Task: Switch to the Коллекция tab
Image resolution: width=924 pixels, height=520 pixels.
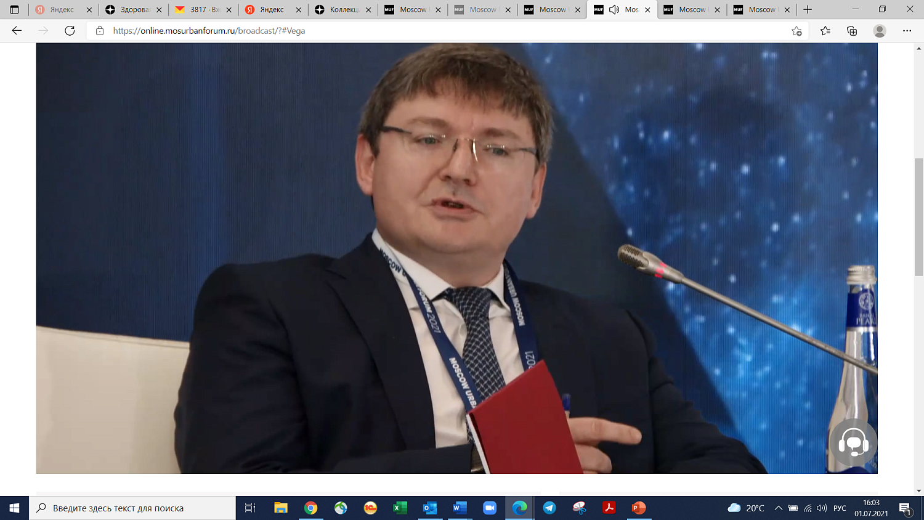Action: 342,10
